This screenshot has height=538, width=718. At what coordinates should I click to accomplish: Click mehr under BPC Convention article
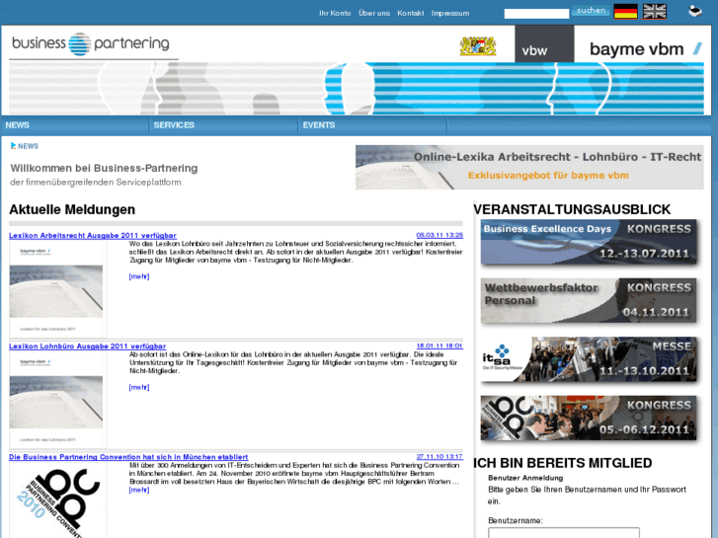point(139,490)
